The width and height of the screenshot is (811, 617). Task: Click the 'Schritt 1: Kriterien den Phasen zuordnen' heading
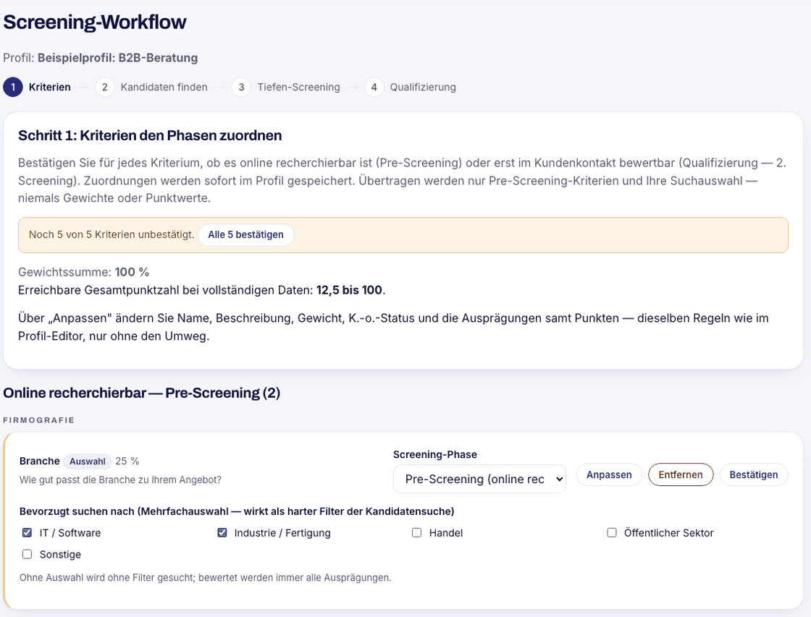click(x=150, y=135)
